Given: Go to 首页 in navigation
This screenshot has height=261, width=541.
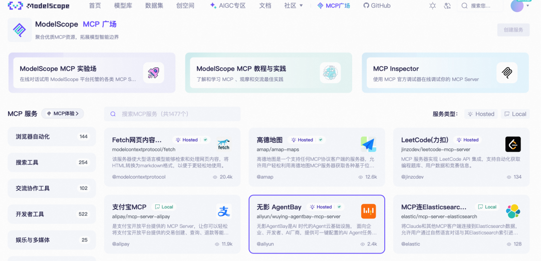Looking at the screenshot, I should [x=95, y=6].
